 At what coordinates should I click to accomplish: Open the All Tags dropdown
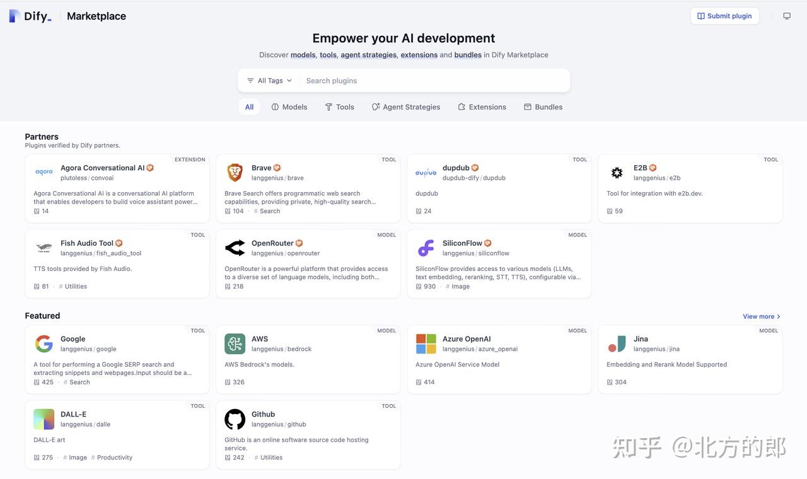269,81
